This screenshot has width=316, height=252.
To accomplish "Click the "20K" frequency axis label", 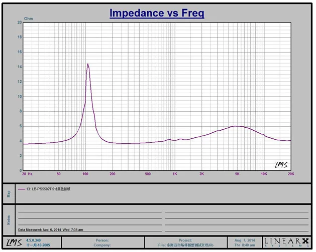I will 291,174.
